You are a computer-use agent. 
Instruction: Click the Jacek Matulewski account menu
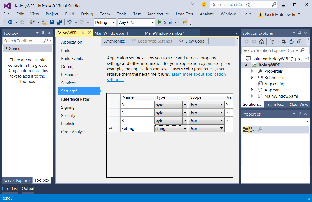point(279,14)
